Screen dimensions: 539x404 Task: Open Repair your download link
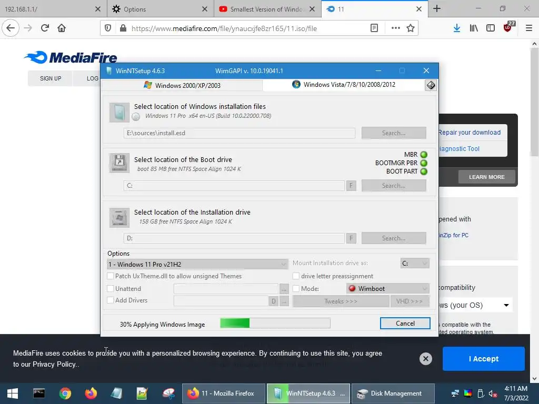click(470, 132)
